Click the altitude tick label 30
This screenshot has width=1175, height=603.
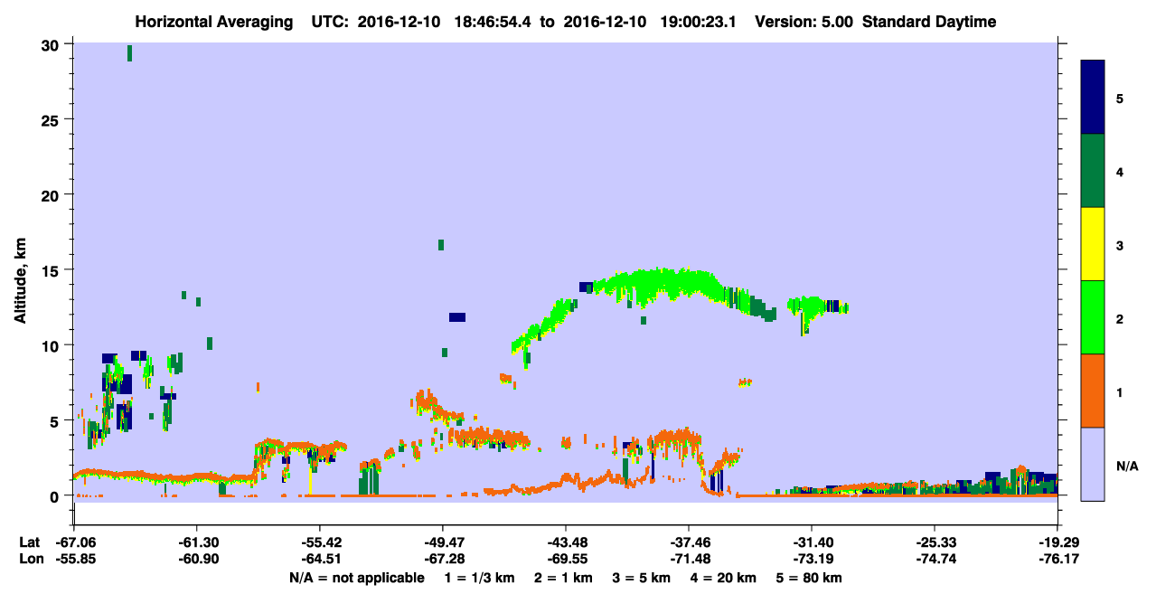coord(52,44)
